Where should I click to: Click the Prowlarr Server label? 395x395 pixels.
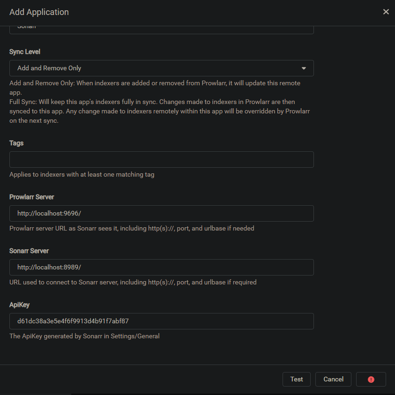32,197
